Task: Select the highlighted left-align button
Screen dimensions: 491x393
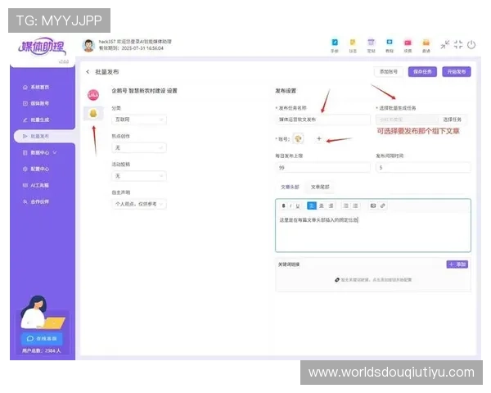Action: (x=312, y=206)
